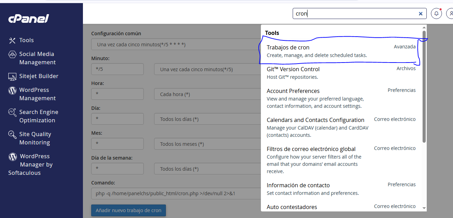Open WordPress Manager by Softaculous icon
Screen dimensions: 453x218
pos(13,157)
